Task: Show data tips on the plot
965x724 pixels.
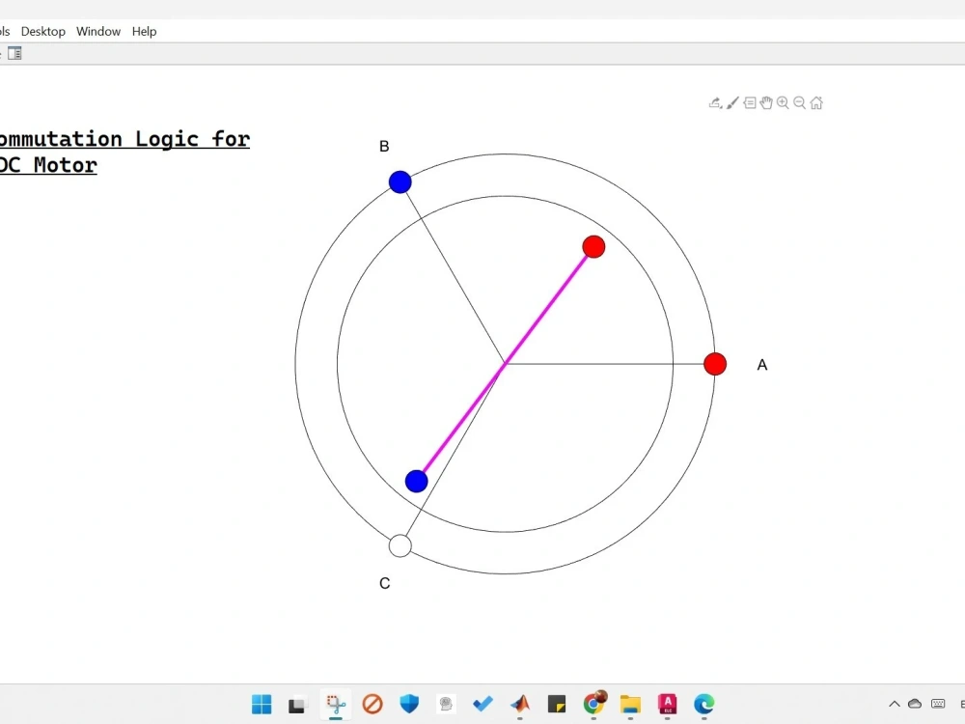Action: (x=749, y=102)
